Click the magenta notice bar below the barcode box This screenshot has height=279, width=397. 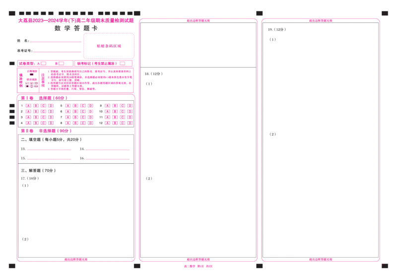[75, 64]
